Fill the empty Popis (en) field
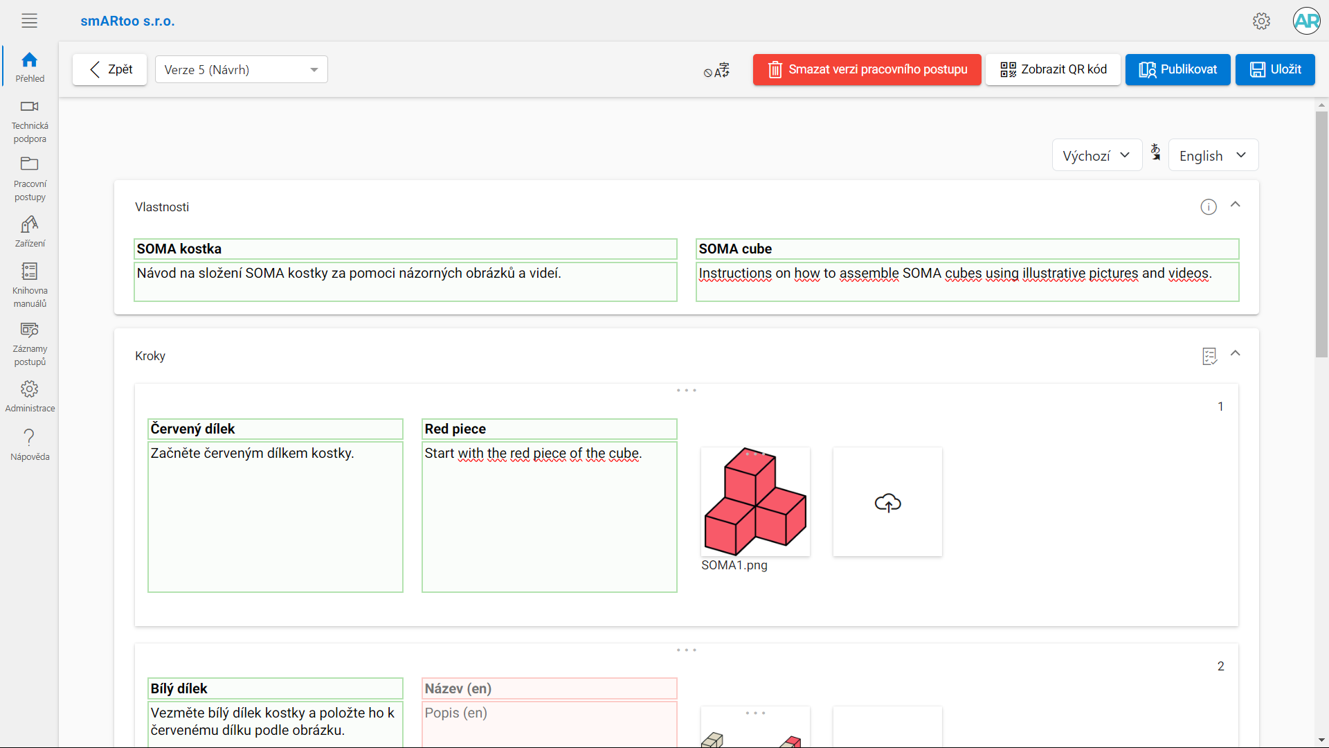Viewport: 1329px width, 748px height. click(549, 724)
